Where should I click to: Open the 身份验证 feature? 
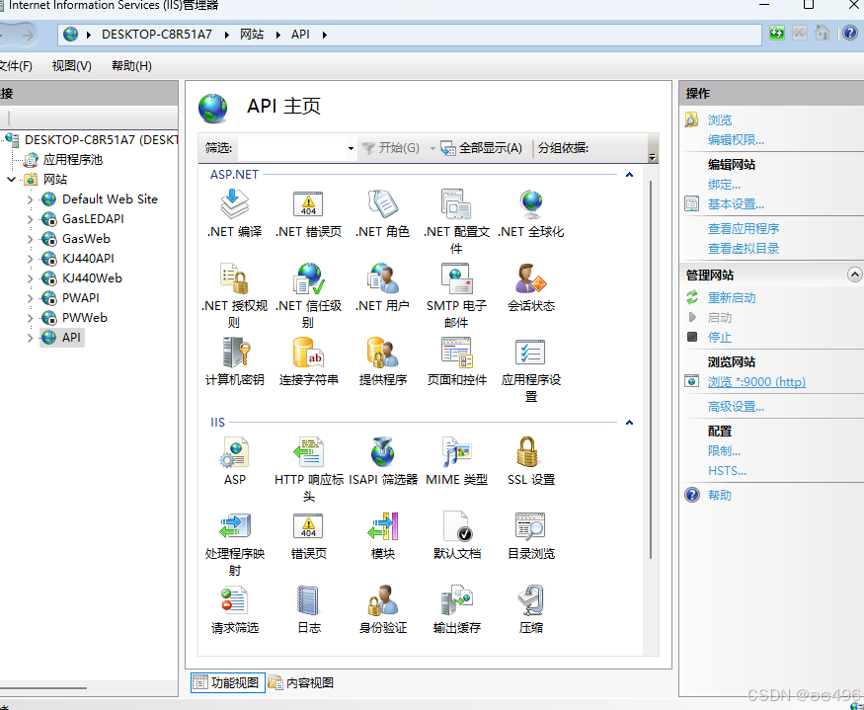tap(382, 609)
